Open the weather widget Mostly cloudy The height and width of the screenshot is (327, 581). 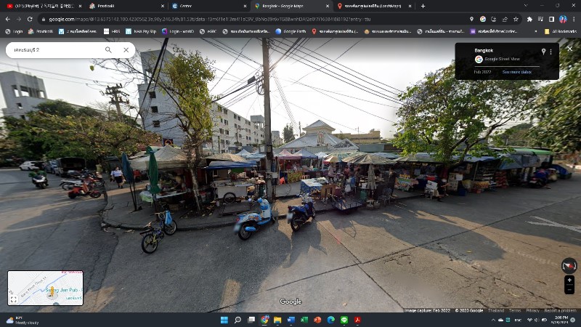(x=23, y=320)
